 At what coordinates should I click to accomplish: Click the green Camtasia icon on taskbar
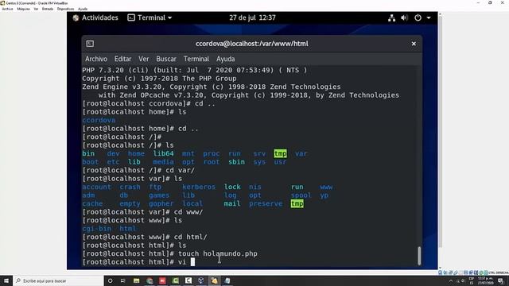[x=175, y=280]
